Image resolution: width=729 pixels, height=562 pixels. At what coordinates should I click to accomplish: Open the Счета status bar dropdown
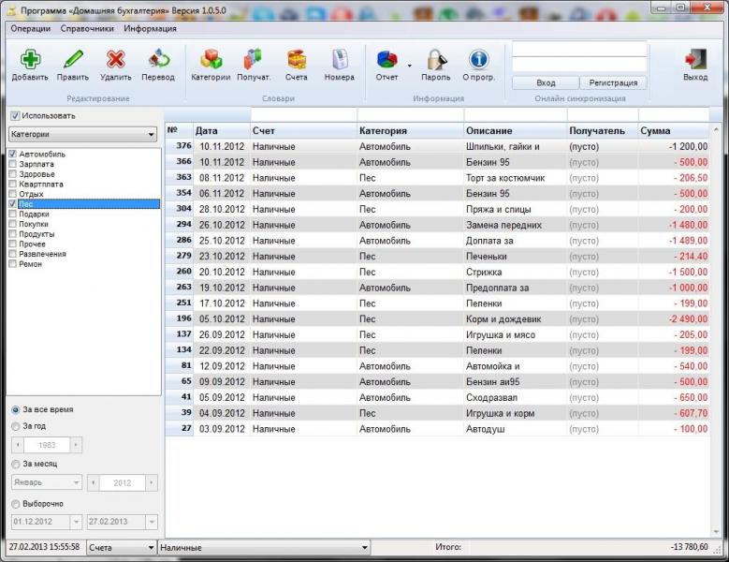(122, 548)
